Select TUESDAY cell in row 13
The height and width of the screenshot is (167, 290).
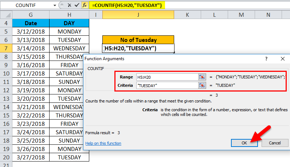(67, 99)
